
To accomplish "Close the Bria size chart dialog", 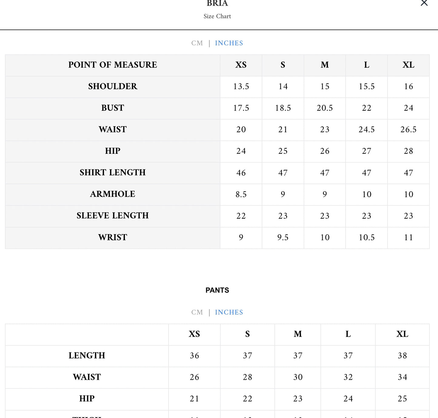I will 424,3.
